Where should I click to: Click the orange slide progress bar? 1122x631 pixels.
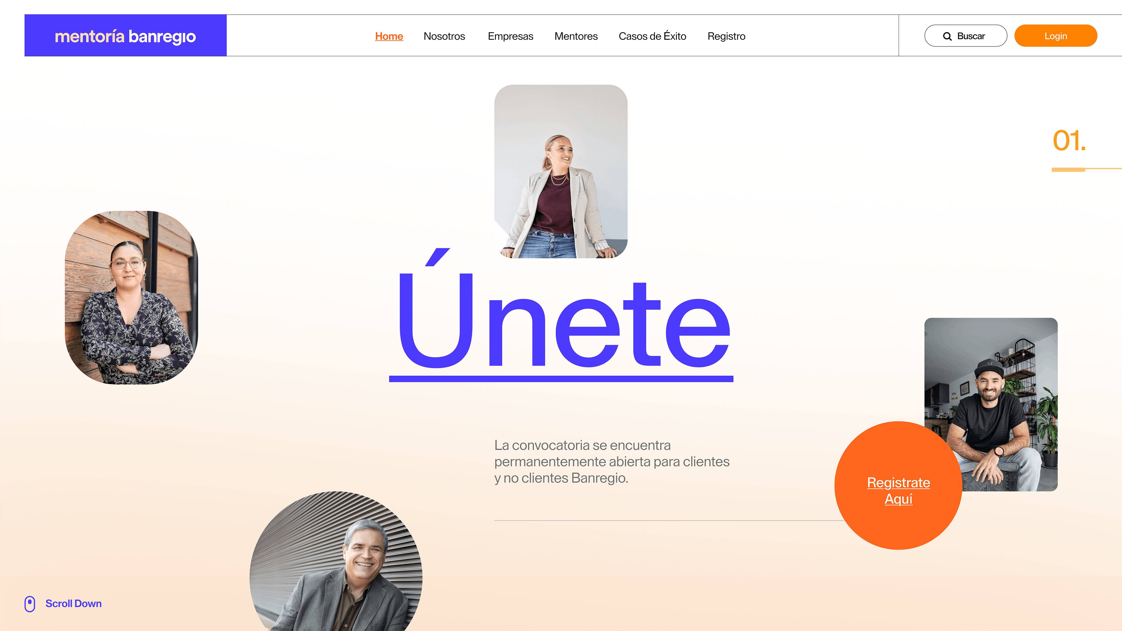[1068, 169]
